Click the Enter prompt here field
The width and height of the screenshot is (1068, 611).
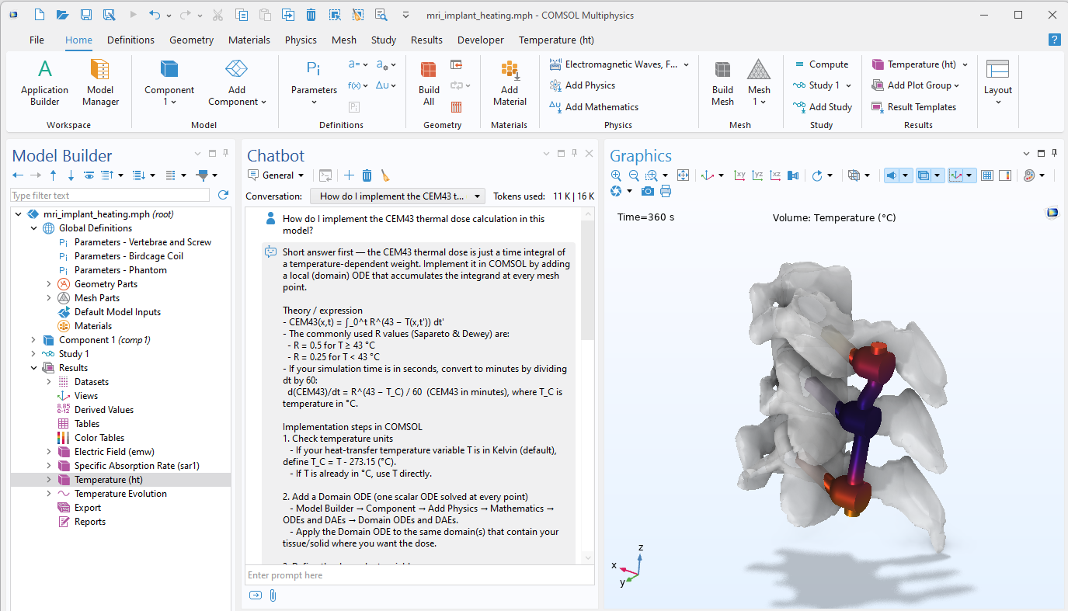coord(419,575)
